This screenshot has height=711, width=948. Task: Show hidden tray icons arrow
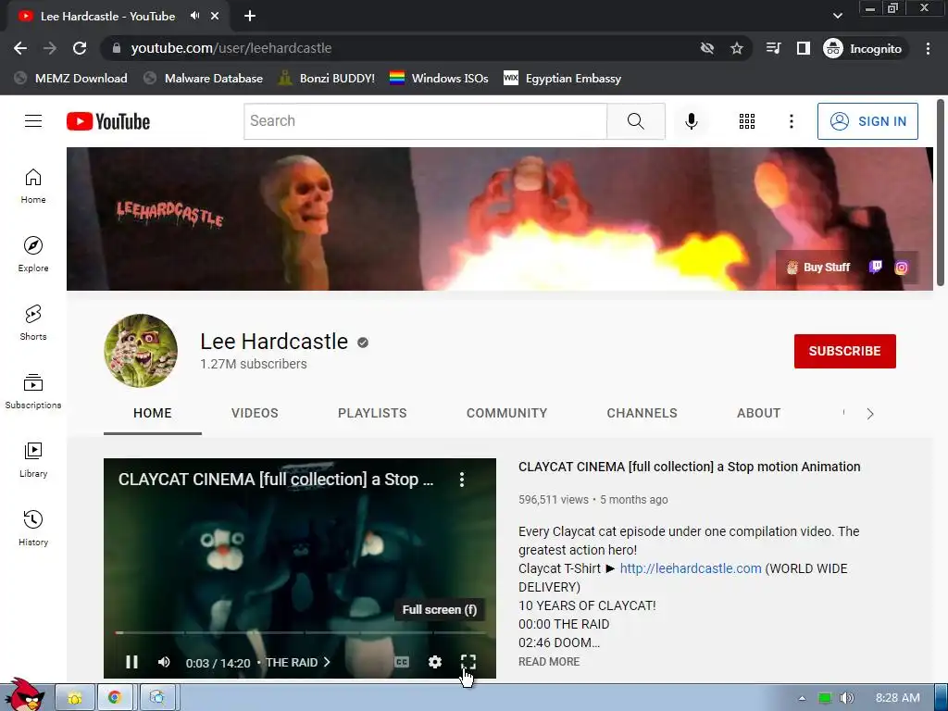coord(803,698)
